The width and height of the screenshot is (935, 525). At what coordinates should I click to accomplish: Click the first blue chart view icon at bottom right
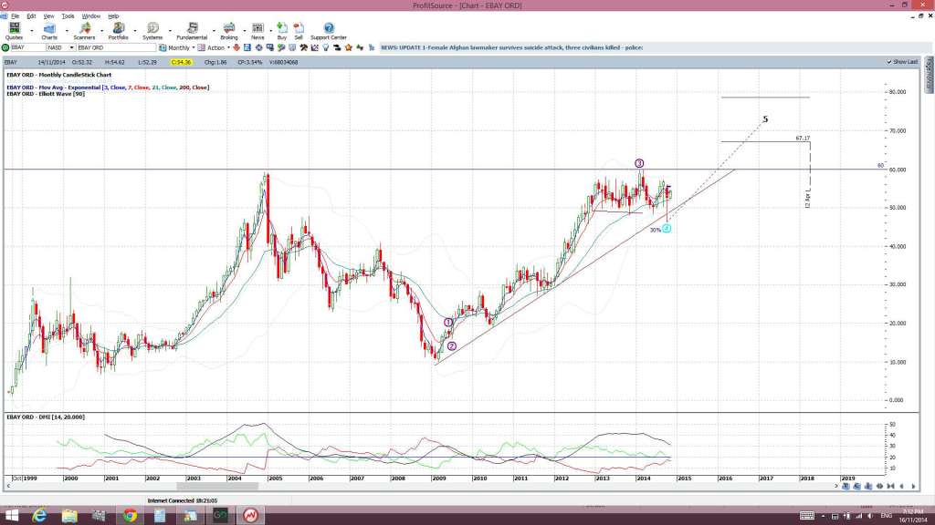click(846, 487)
